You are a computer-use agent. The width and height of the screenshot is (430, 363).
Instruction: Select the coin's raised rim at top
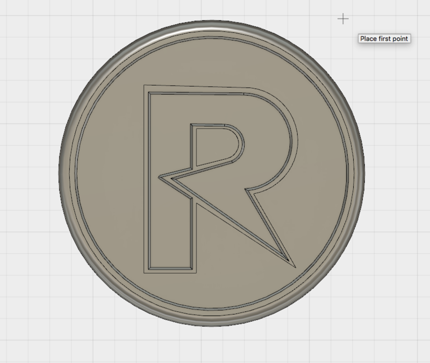[211, 27]
